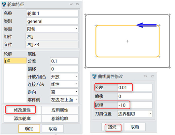Click 接受 in the curve attribute dialog
The image size is (175, 135).
pyautogui.click(x=112, y=127)
